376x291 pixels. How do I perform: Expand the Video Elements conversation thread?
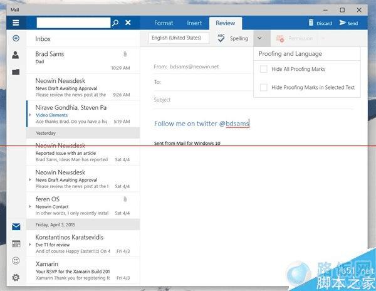(x=30, y=115)
